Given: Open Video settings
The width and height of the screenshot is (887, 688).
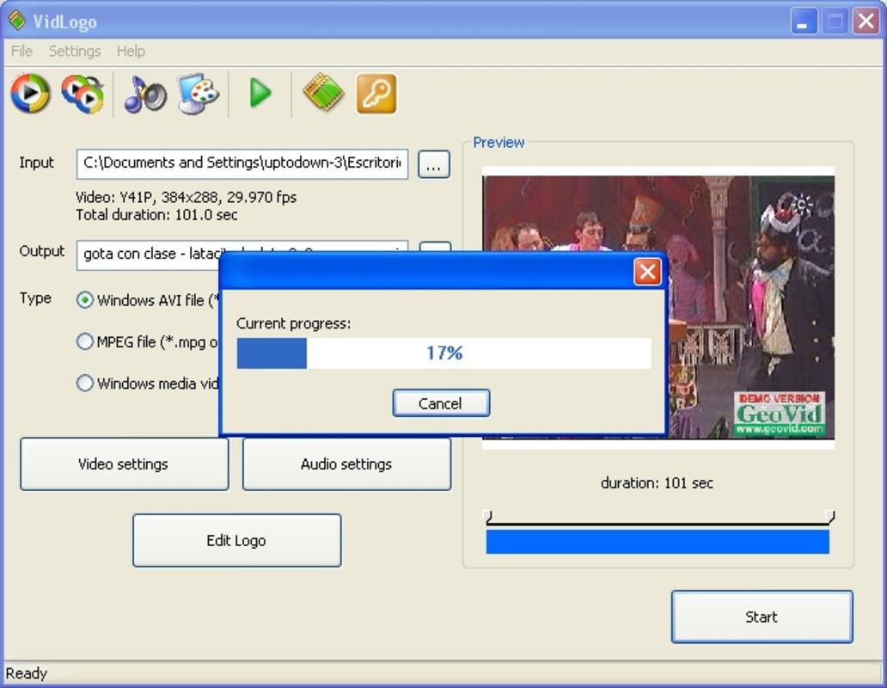Looking at the screenshot, I should coord(124,464).
